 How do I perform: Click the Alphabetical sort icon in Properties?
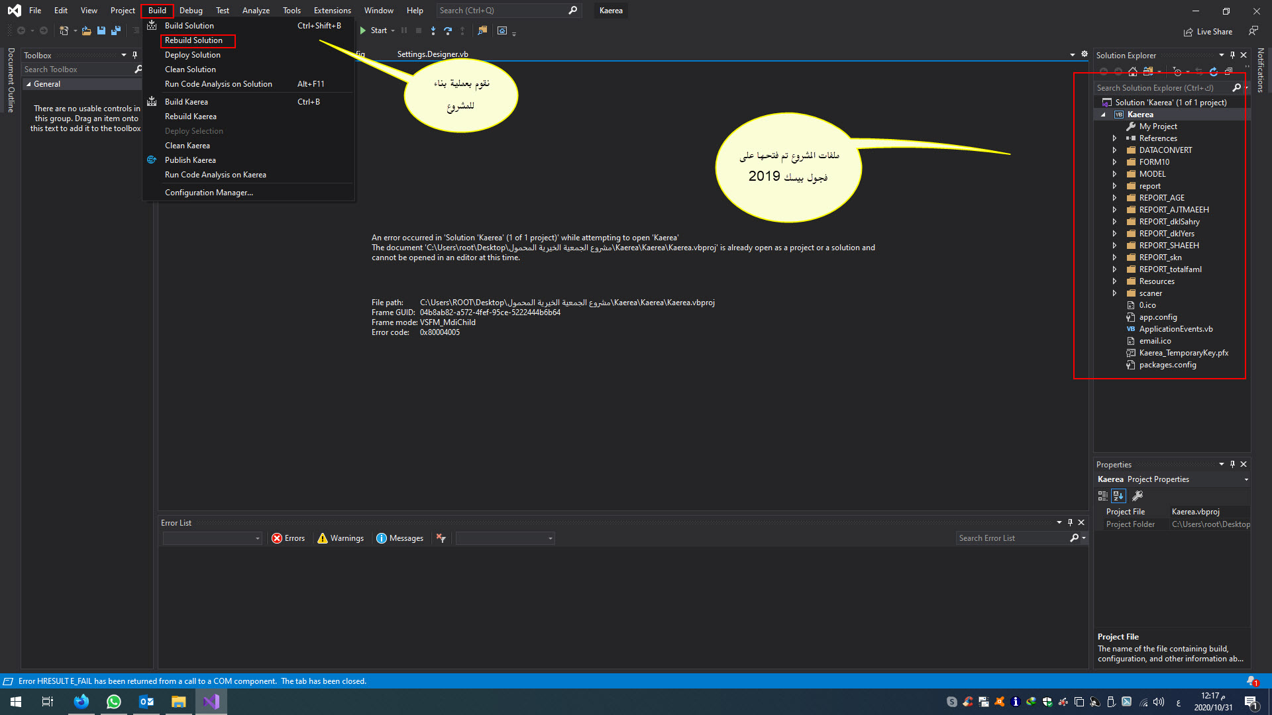1118,495
